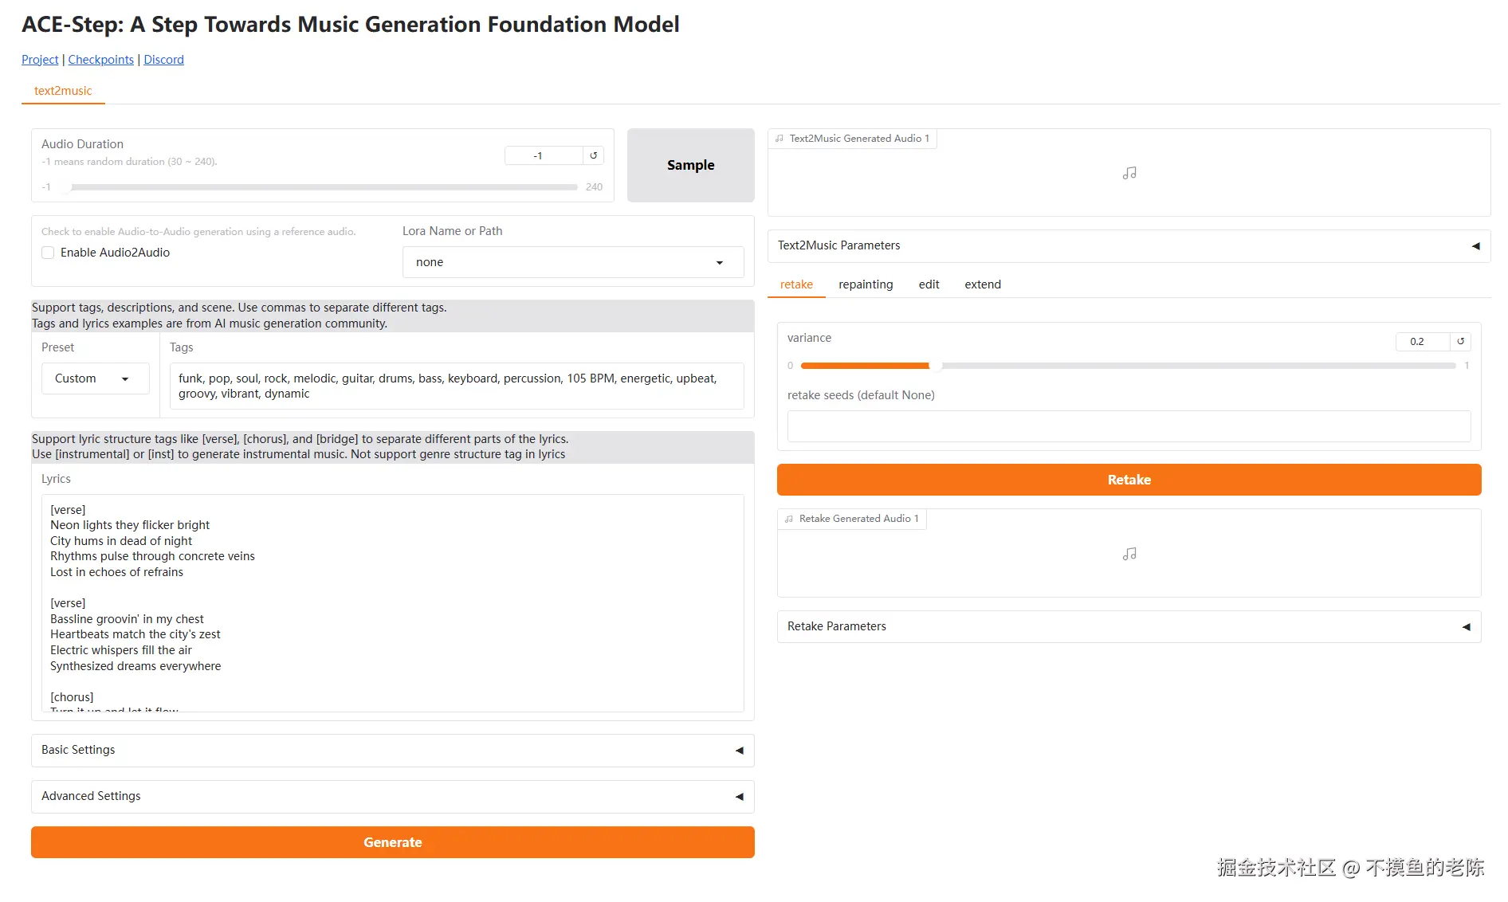Enable the Audio2Audio checkbox

click(48, 253)
